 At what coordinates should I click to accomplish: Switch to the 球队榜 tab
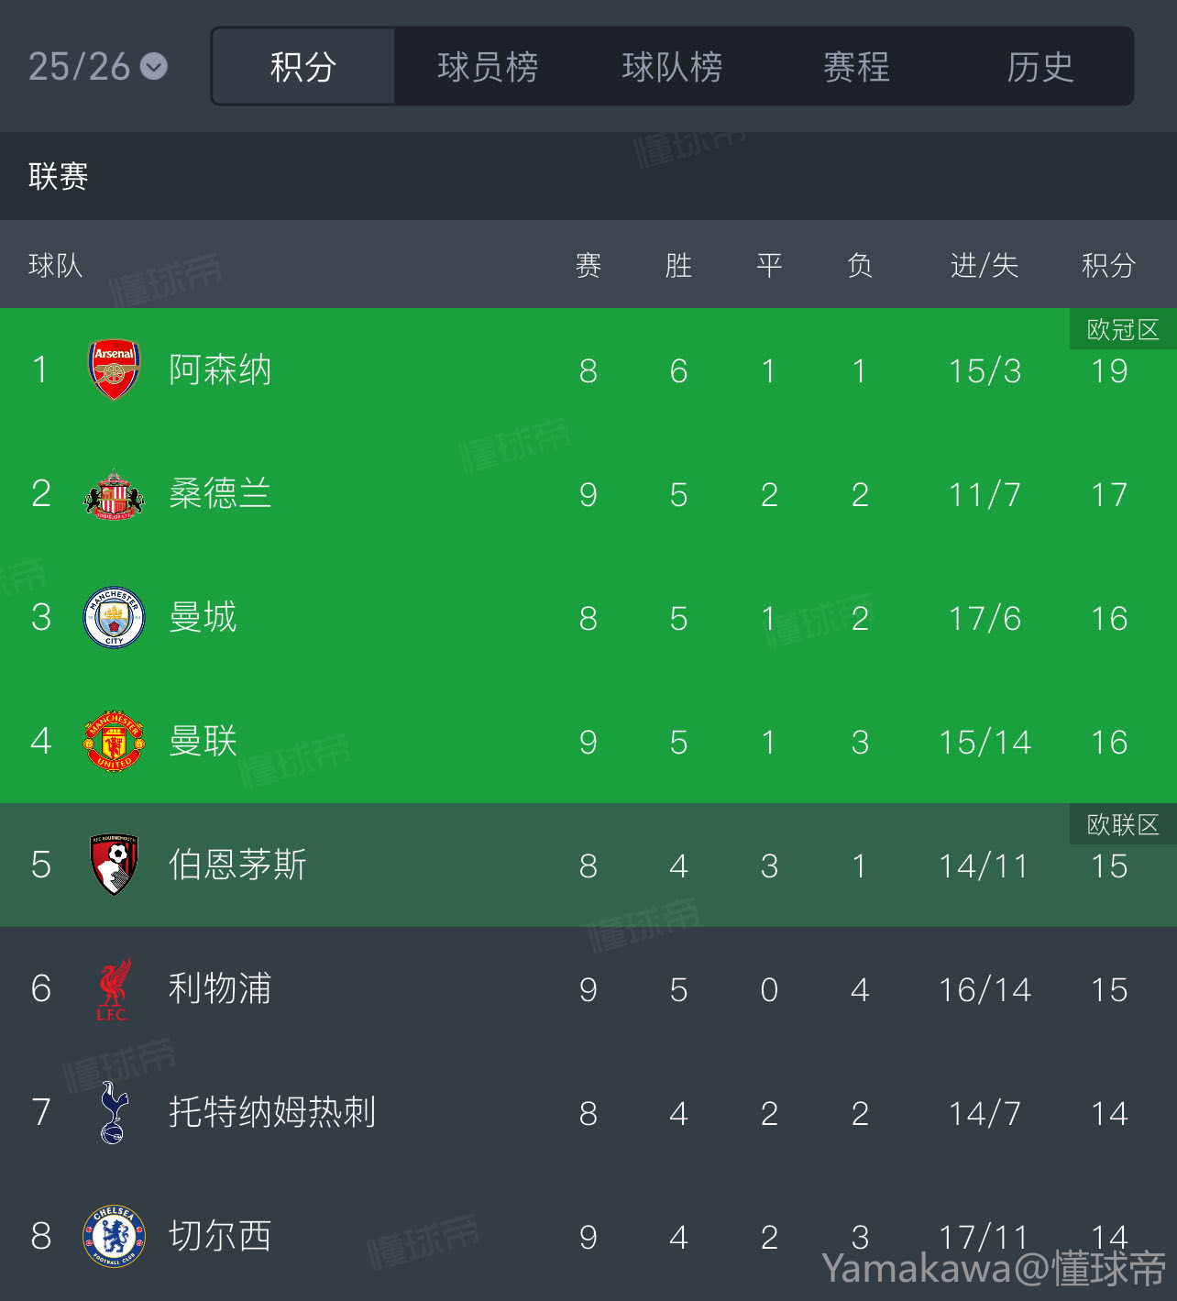[672, 67]
